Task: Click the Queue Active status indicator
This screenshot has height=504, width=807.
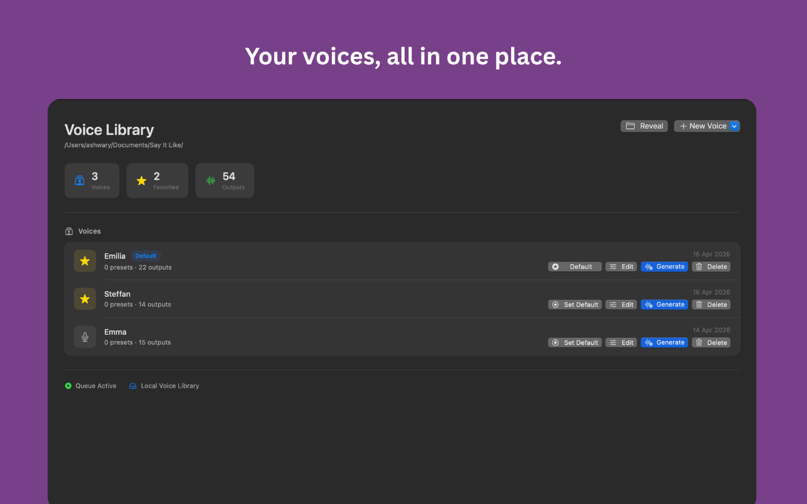Action: (91, 386)
